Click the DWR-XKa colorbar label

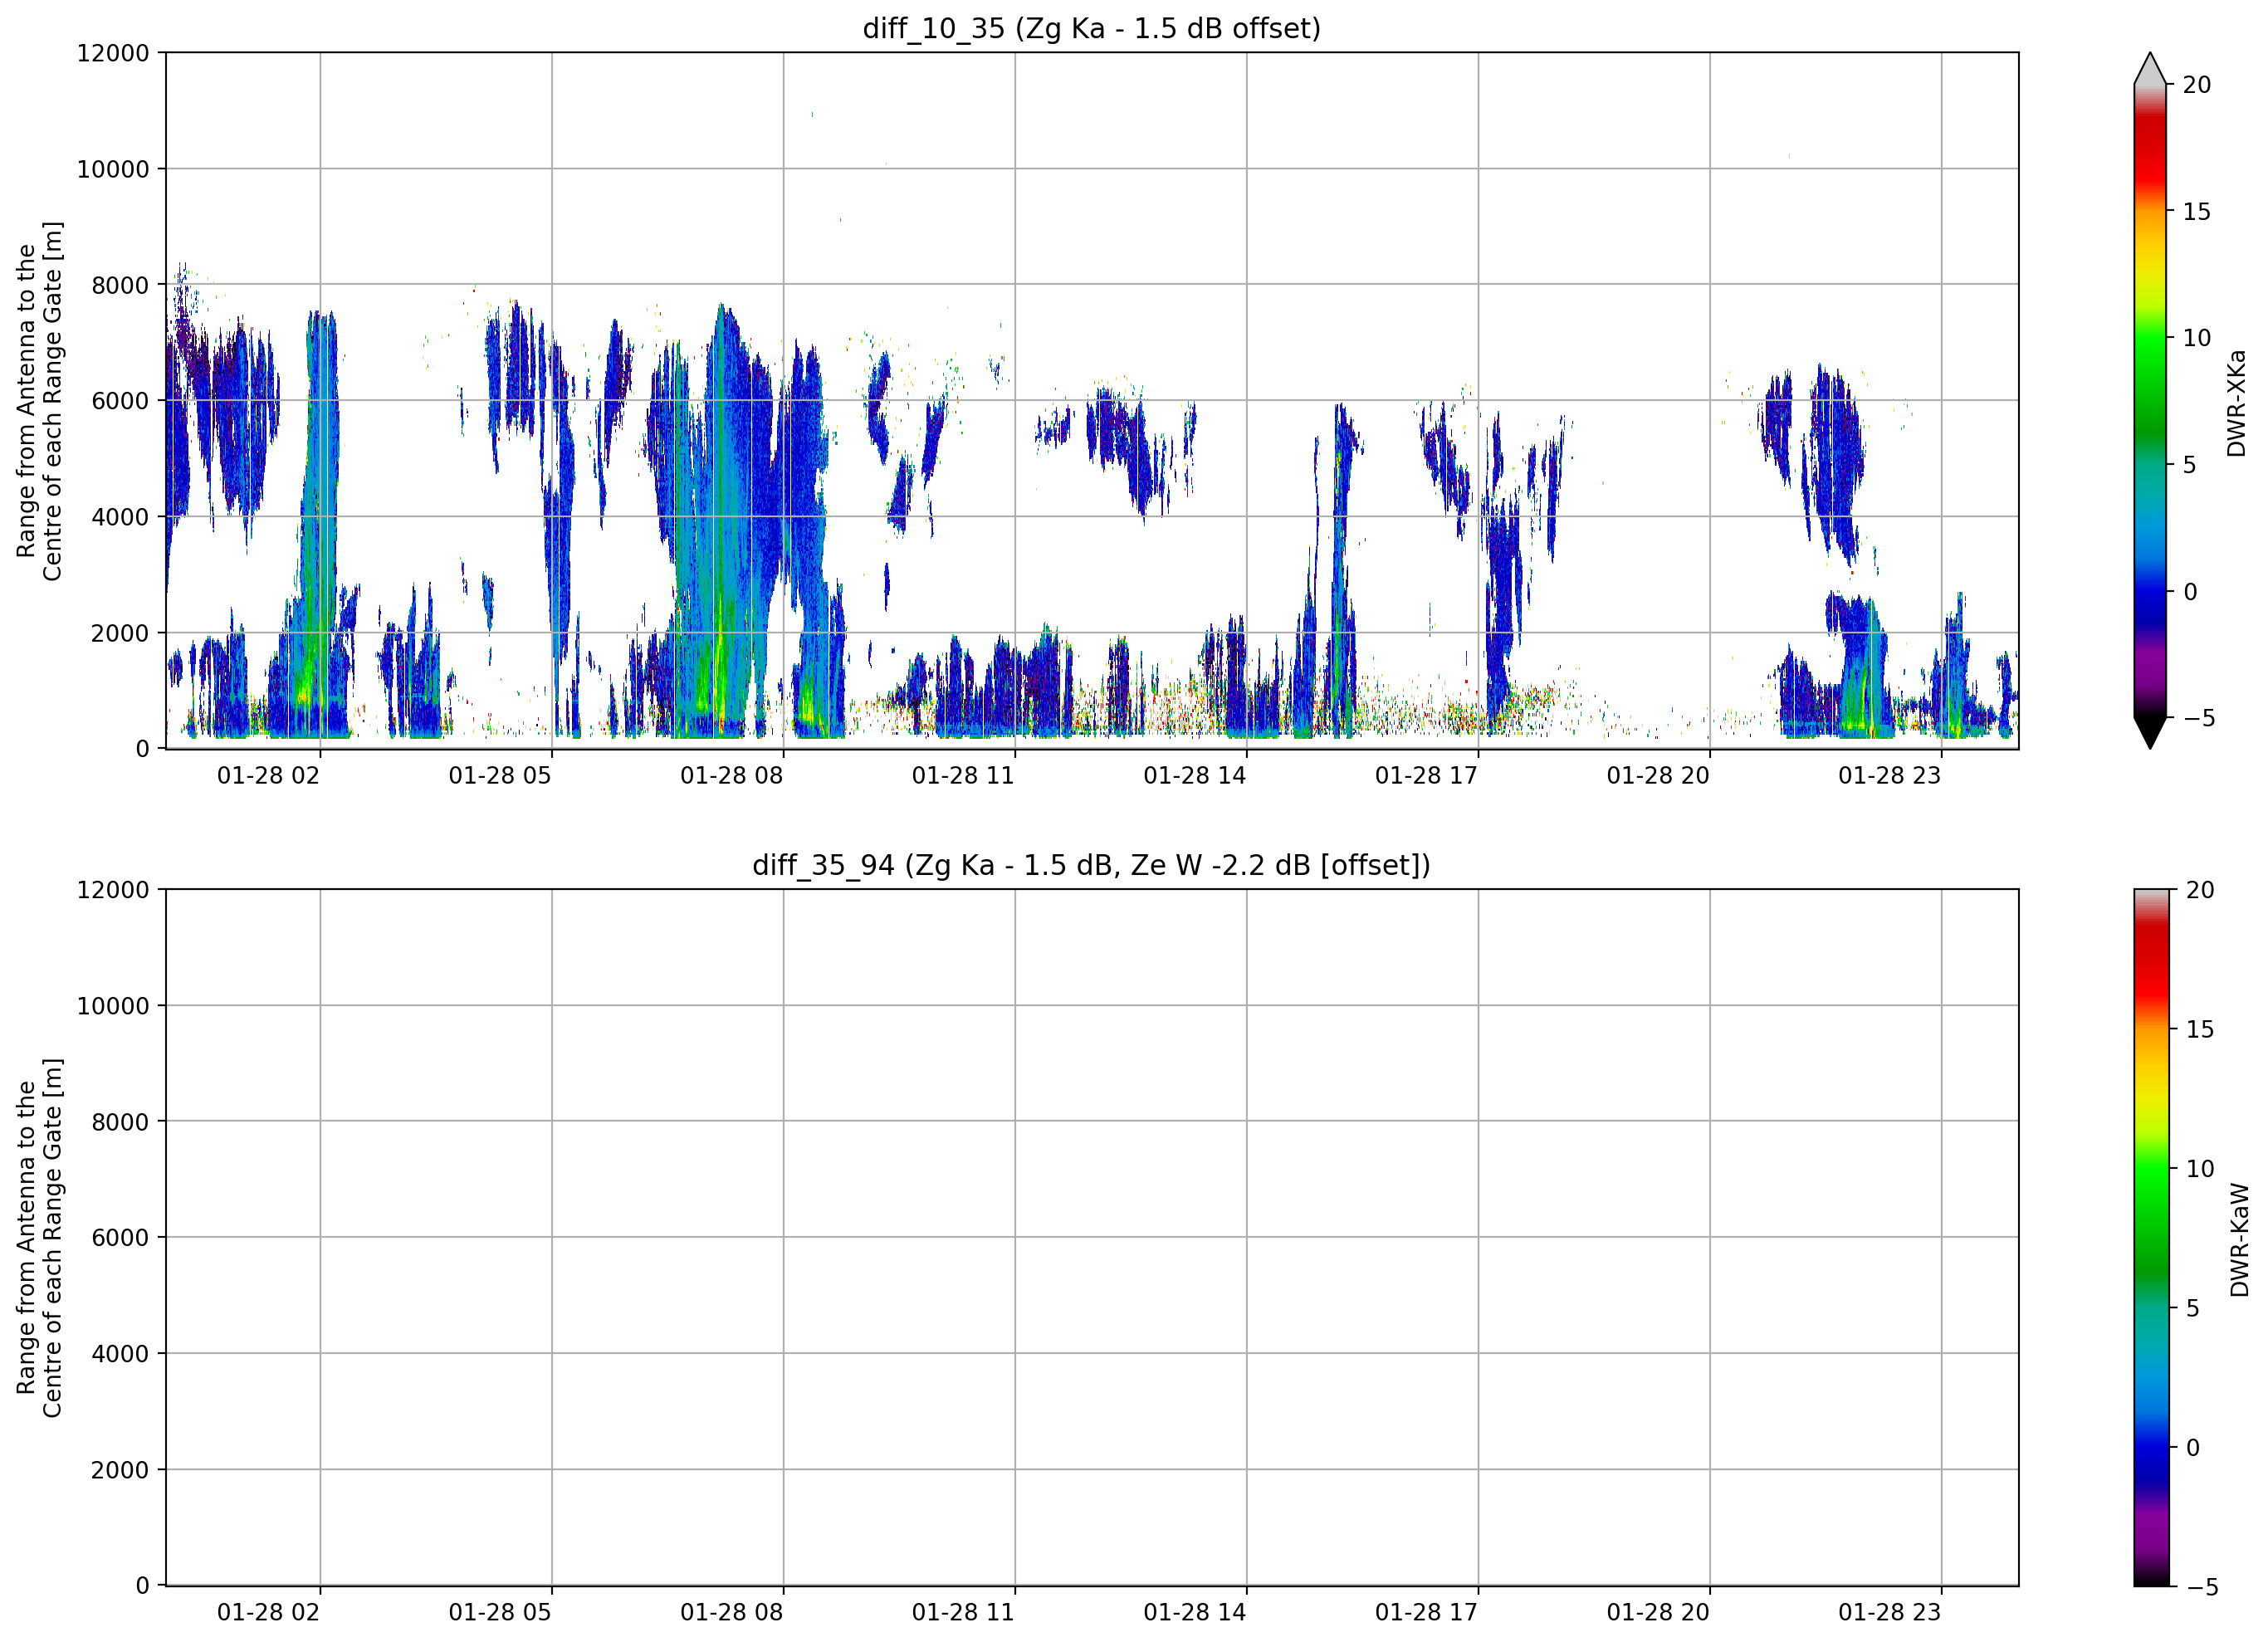tap(2236, 403)
